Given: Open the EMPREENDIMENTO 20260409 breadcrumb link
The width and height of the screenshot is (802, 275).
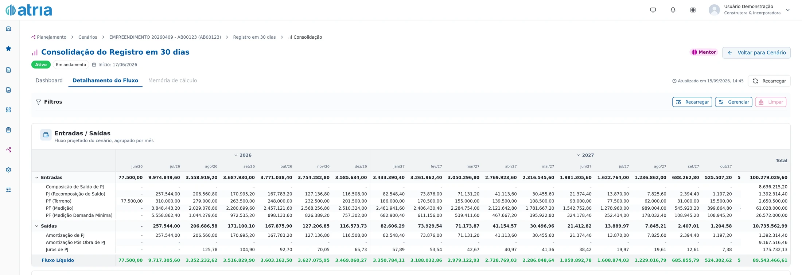Looking at the screenshot, I should click(x=165, y=37).
